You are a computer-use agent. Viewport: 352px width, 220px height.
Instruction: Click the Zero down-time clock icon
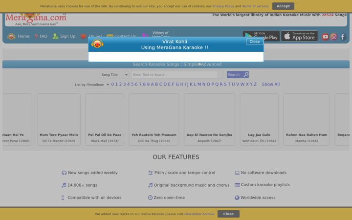pos(150,198)
